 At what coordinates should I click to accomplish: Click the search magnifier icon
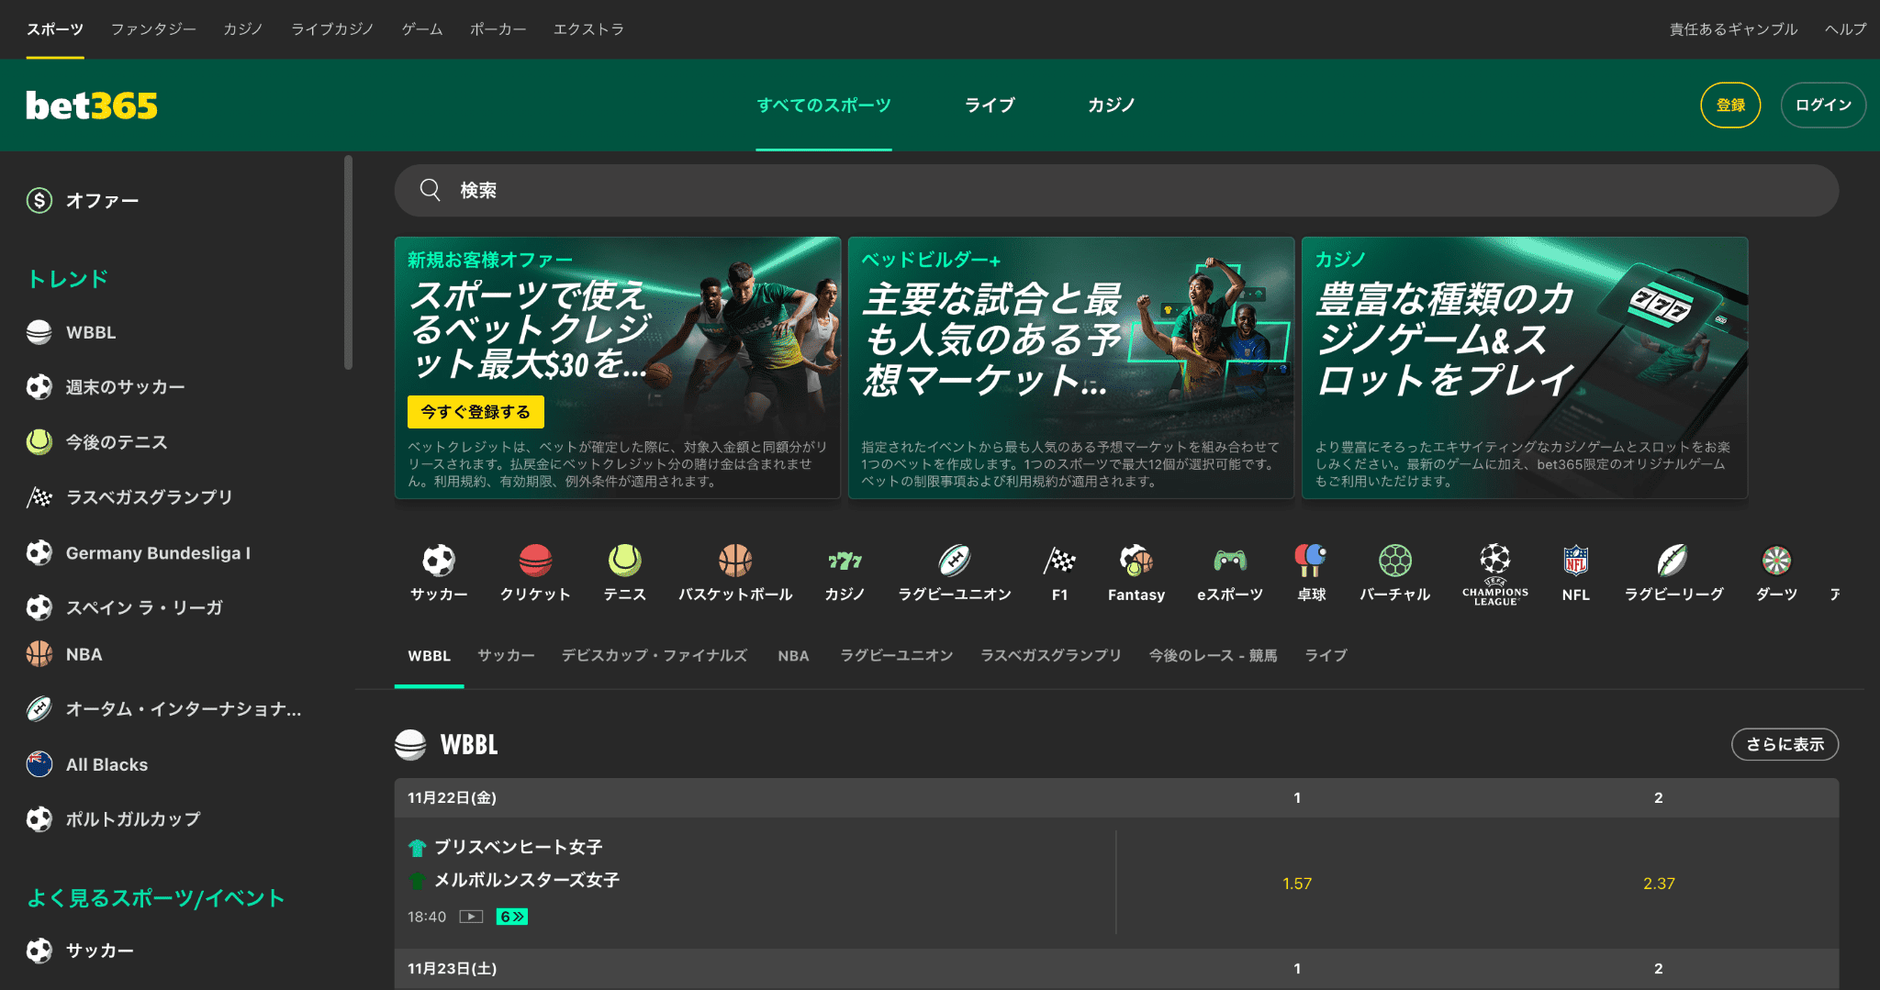pos(431,190)
